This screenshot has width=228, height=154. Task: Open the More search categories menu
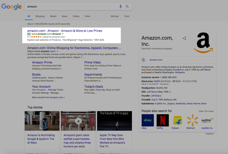87,16
